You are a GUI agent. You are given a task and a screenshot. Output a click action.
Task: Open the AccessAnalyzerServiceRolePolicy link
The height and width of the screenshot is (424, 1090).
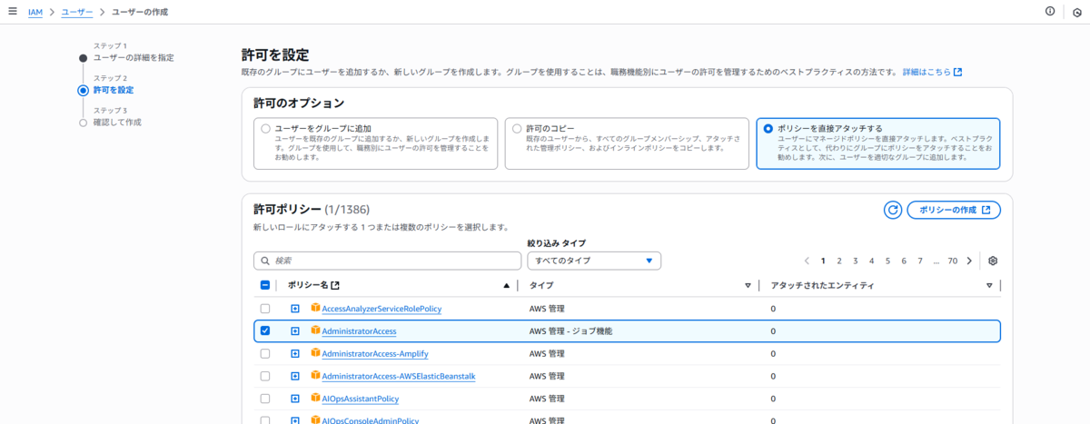click(x=381, y=309)
